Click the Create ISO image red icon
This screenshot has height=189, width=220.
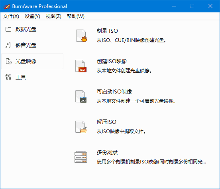click(81, 66)
